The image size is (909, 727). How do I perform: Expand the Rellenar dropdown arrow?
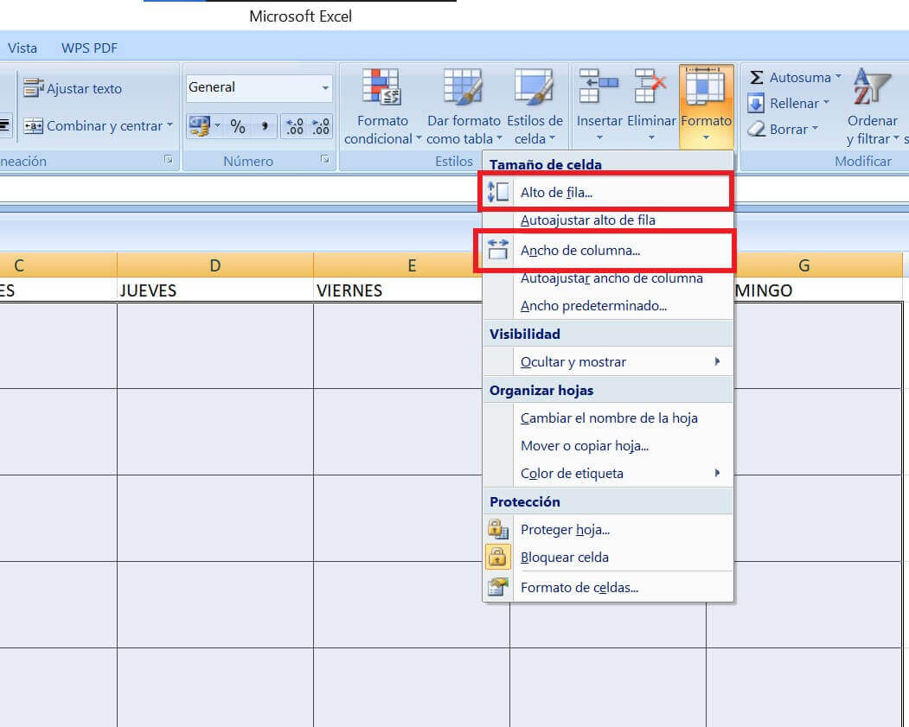[x=826, y=103]
